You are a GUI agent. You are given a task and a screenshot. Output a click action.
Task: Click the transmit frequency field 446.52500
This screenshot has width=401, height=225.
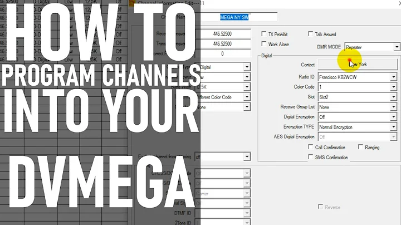(223, 44)
